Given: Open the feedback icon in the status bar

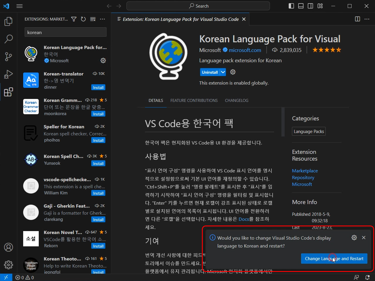Looking at the screenshot, I should click(x=356, y=277).
